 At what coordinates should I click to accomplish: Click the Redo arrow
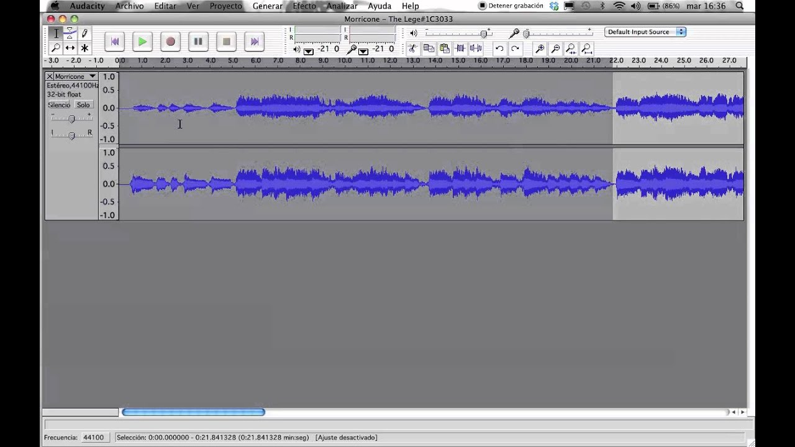(x=515, y=48)
